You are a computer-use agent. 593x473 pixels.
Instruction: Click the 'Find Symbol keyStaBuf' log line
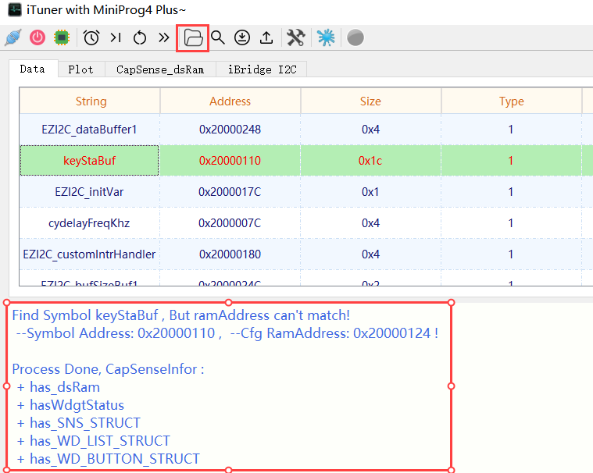[180, 315]
